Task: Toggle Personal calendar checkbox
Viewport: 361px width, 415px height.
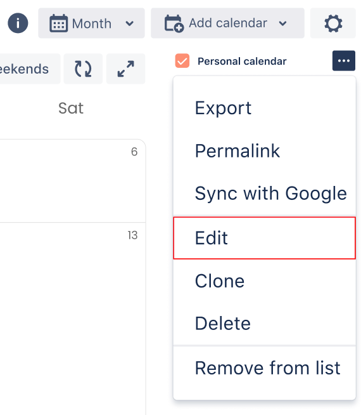Action: tap(182, 61)
